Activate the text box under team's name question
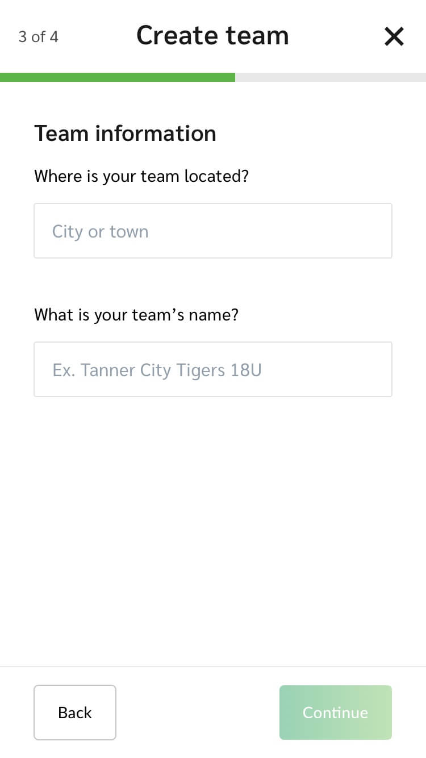Screen dimensions: 426x758 213,369
